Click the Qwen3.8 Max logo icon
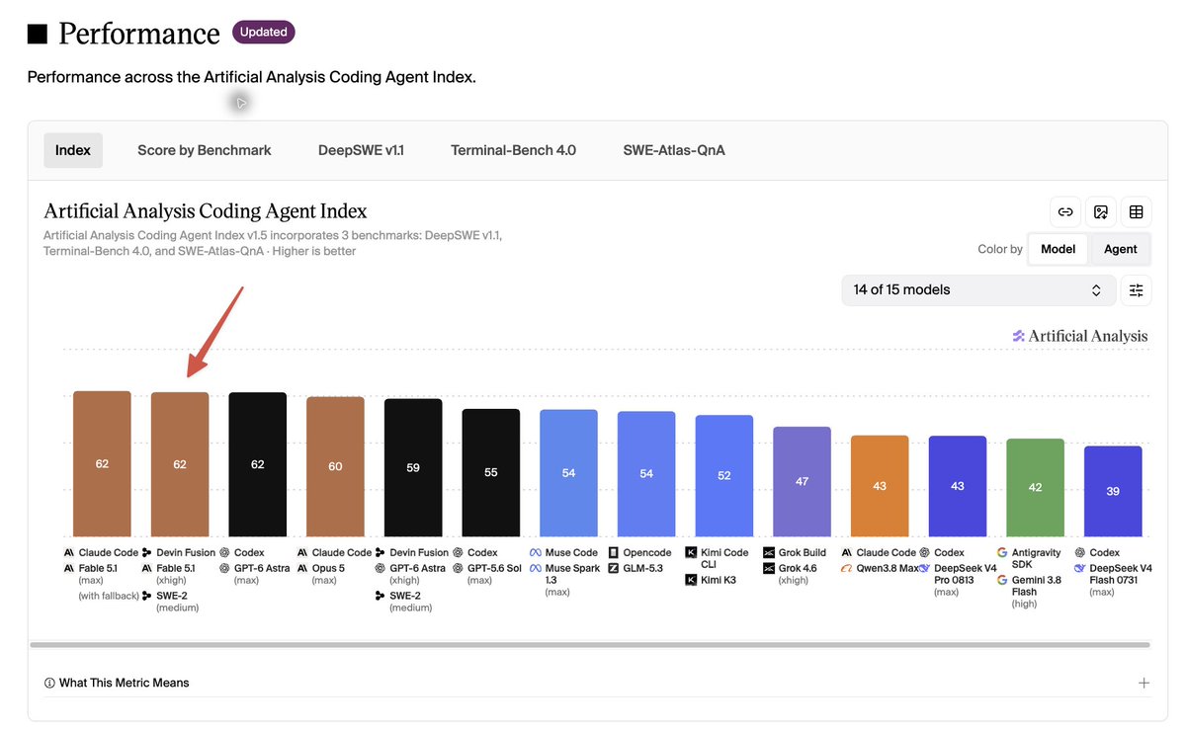This screenshot has width=1186, height=730. point(846,568)
